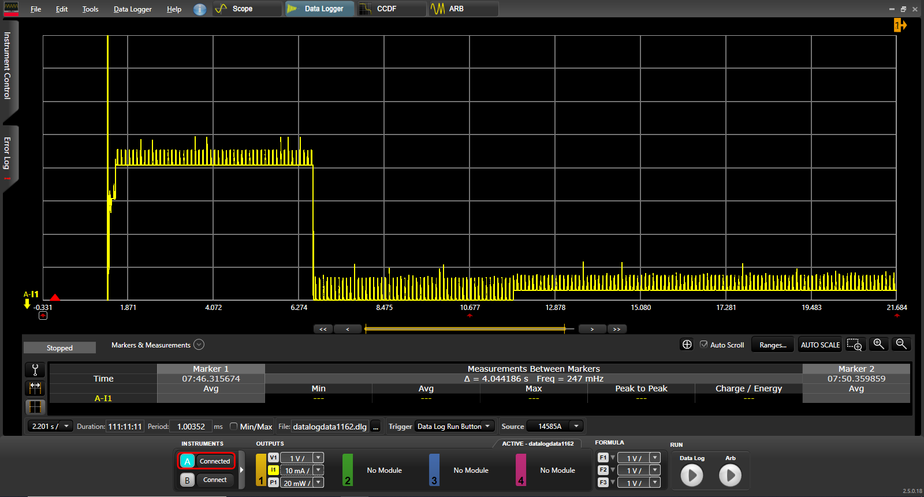Open the Data Logger menu
Screen dimensions: 924x497
(132, 9)
